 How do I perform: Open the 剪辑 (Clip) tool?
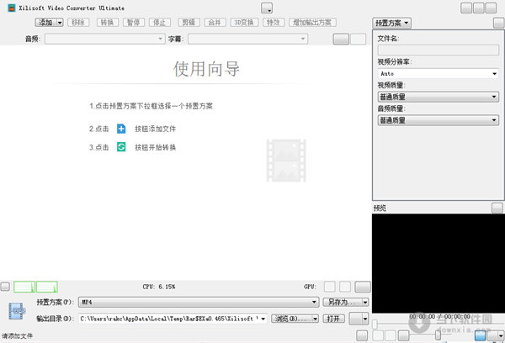pos(189,23)
